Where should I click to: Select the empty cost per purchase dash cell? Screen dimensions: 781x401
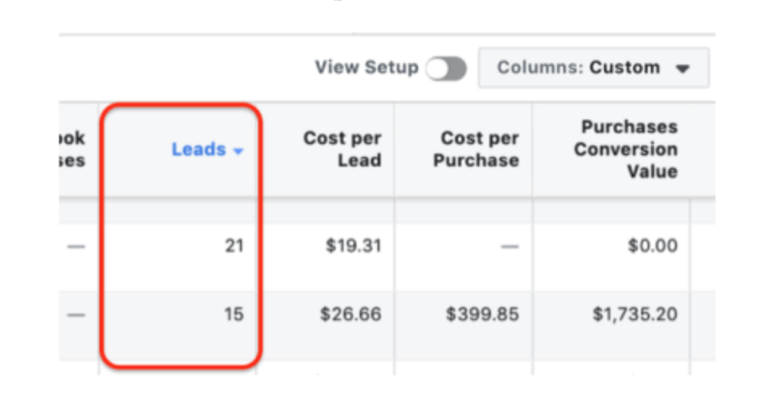tap(509, 247)
